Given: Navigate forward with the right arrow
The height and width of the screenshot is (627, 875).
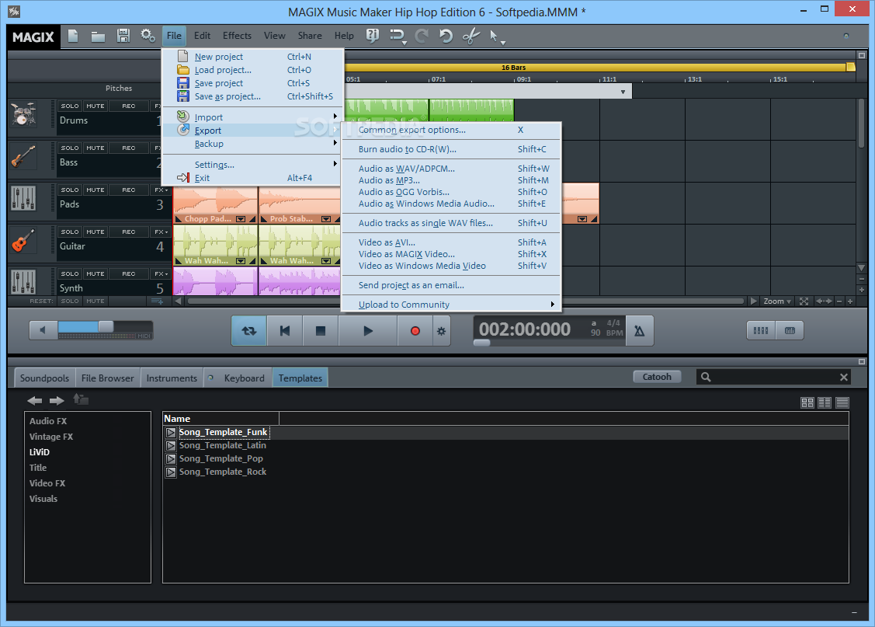Looking at the screenshot, I should [x=57, y=400].
